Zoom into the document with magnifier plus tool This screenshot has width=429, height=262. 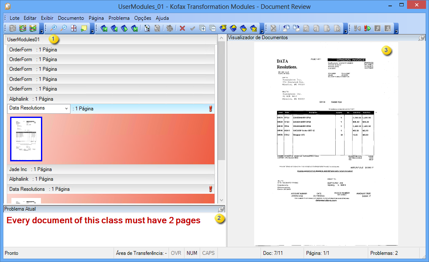(54, 29)
